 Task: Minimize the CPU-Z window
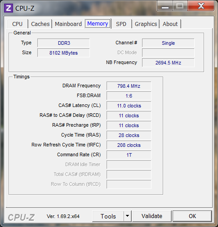pyautogui.click(x=165, y=6)
